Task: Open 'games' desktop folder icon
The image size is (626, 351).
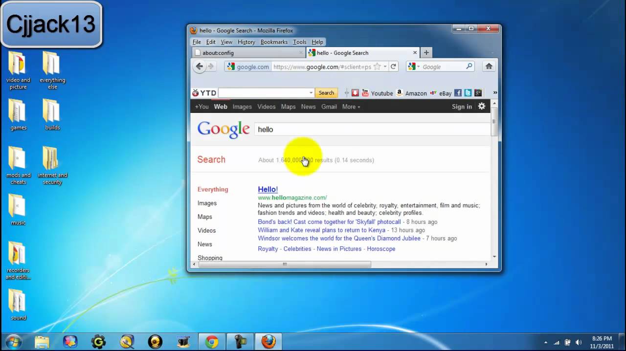Action: coord(18,115)
